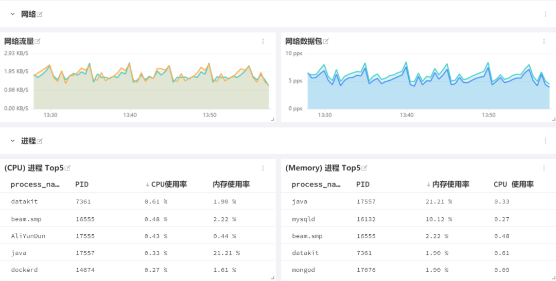This screenshot has height=281, width=556.
Task: Edit the 网络 section title
Action: tap(40, 14)
